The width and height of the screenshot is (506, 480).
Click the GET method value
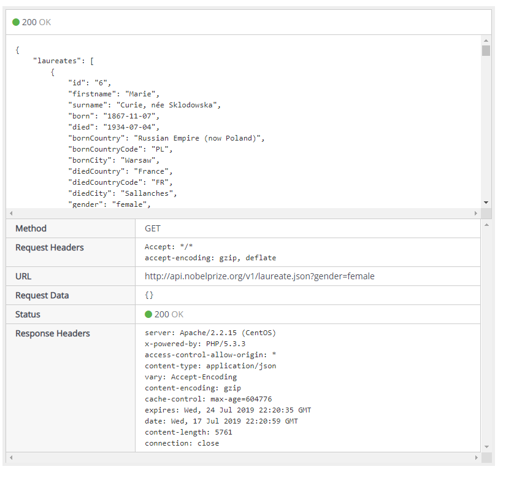[153, 228]
